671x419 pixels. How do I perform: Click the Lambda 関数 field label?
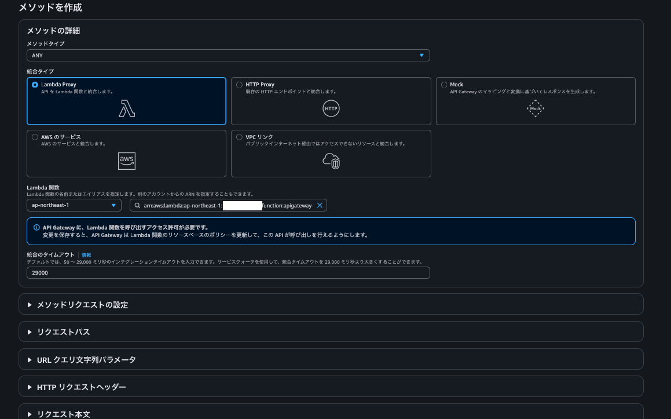(43, 188)
